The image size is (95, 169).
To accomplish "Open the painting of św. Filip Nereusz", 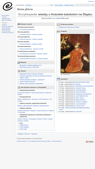I will tap(75, 53).
